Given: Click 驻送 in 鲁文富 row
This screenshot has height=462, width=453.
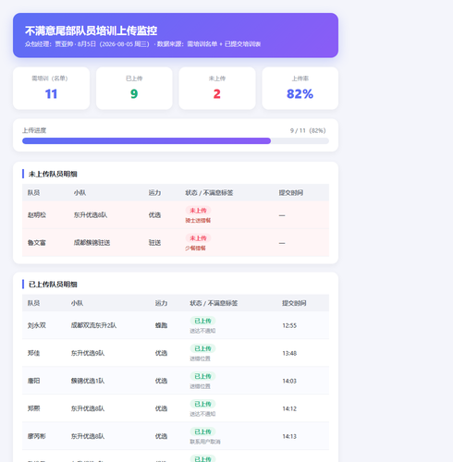Looking at the screenshot, I should click(x=154, y=243).
